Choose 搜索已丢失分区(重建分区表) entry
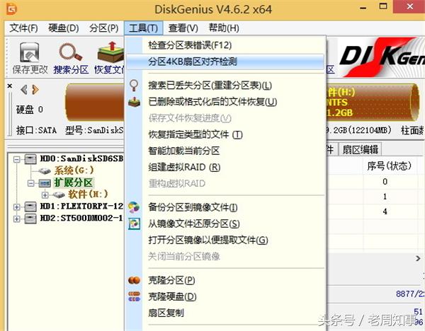Viewport: 425px width, 331px height. (x=225, y=86)
